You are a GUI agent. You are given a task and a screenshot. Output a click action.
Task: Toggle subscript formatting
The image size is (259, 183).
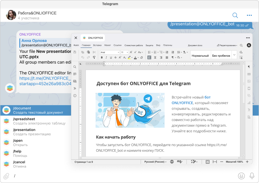(125, 57)
